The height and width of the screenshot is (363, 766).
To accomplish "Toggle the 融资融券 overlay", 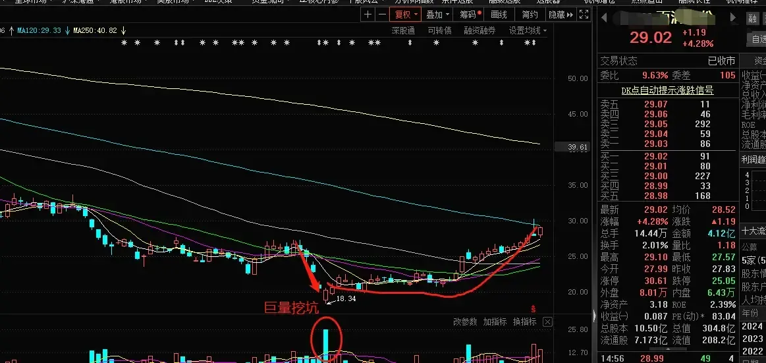I will point(479,31).
